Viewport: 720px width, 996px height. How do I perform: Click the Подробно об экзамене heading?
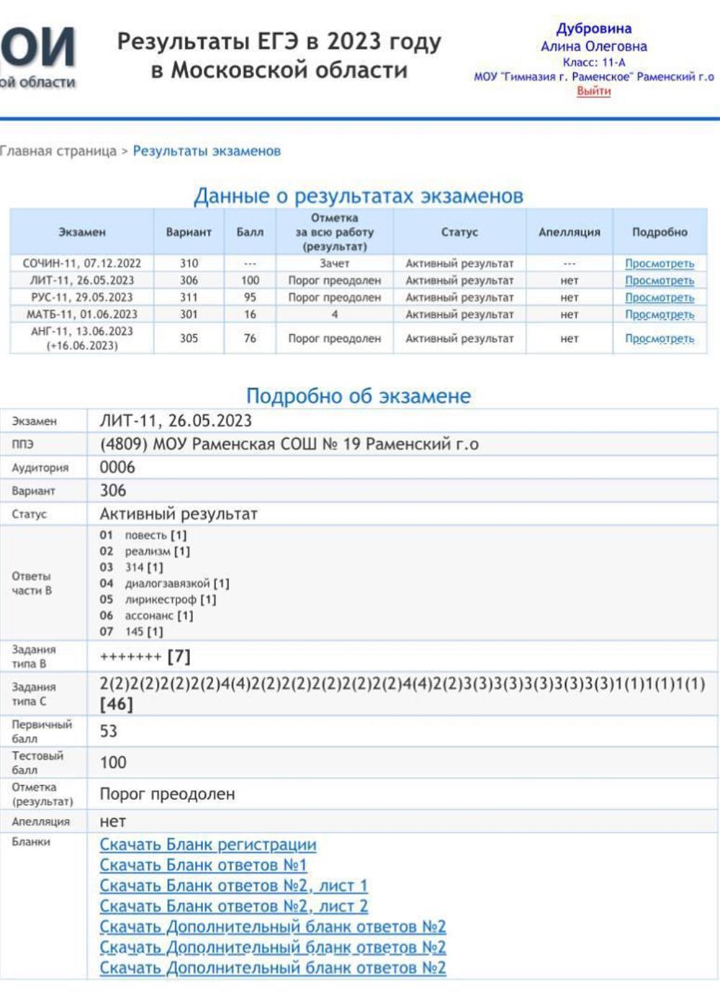coord(359,395)
